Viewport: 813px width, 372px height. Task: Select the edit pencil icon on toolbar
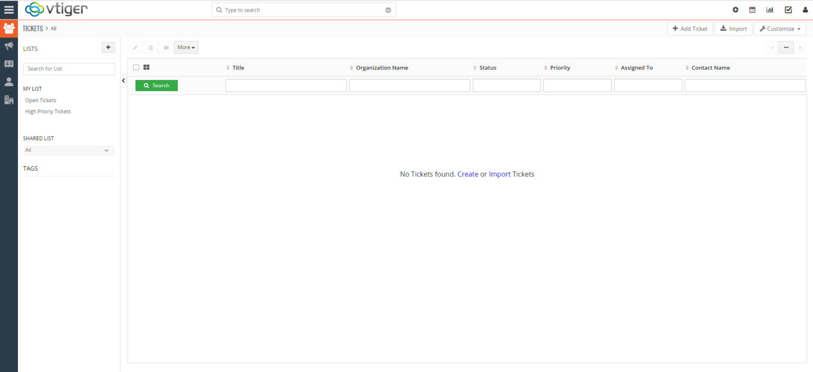[134, 47]
